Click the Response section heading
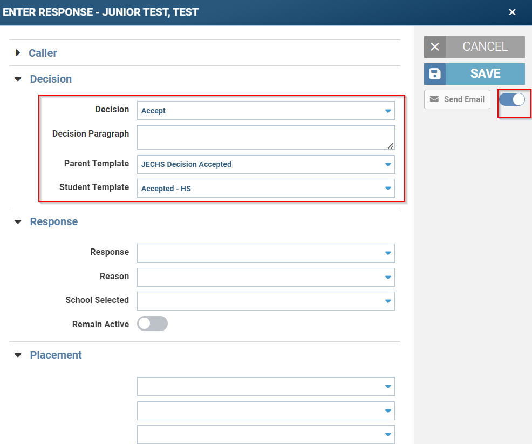Screen dimensions: 532x444 (54, 221)
